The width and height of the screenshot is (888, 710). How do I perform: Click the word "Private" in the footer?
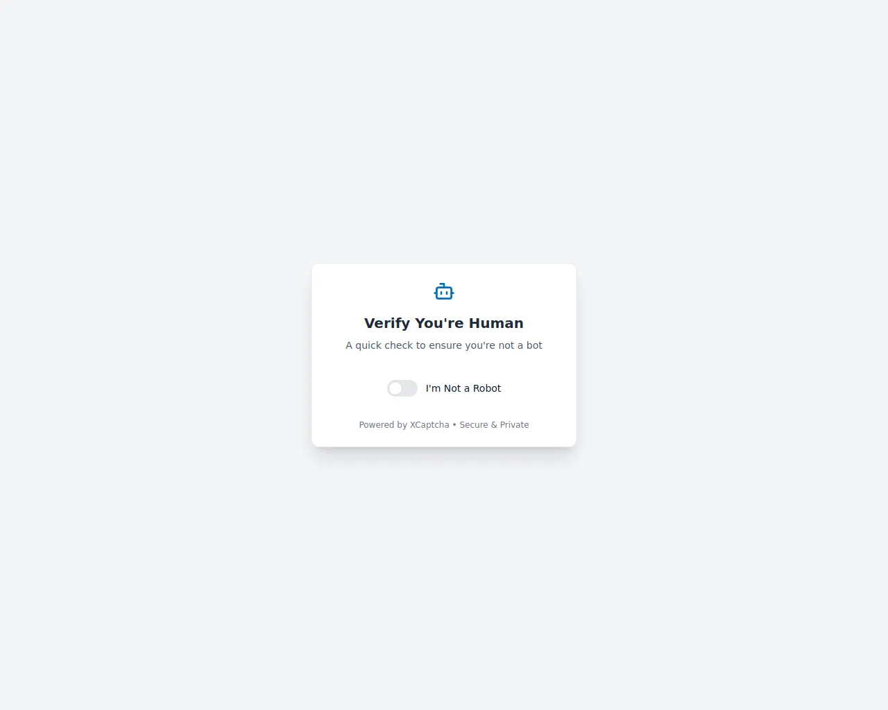(515, 425)
